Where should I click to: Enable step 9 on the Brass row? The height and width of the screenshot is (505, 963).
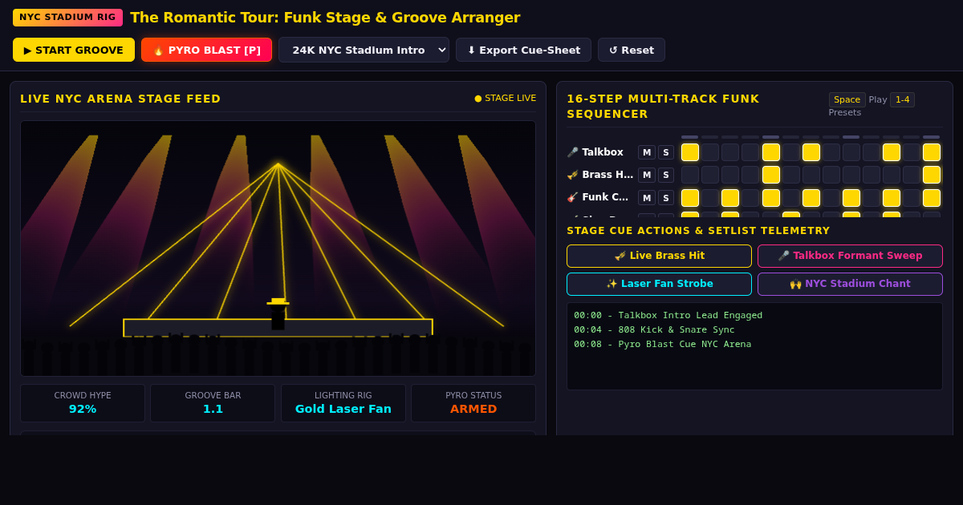coord(851,175)
